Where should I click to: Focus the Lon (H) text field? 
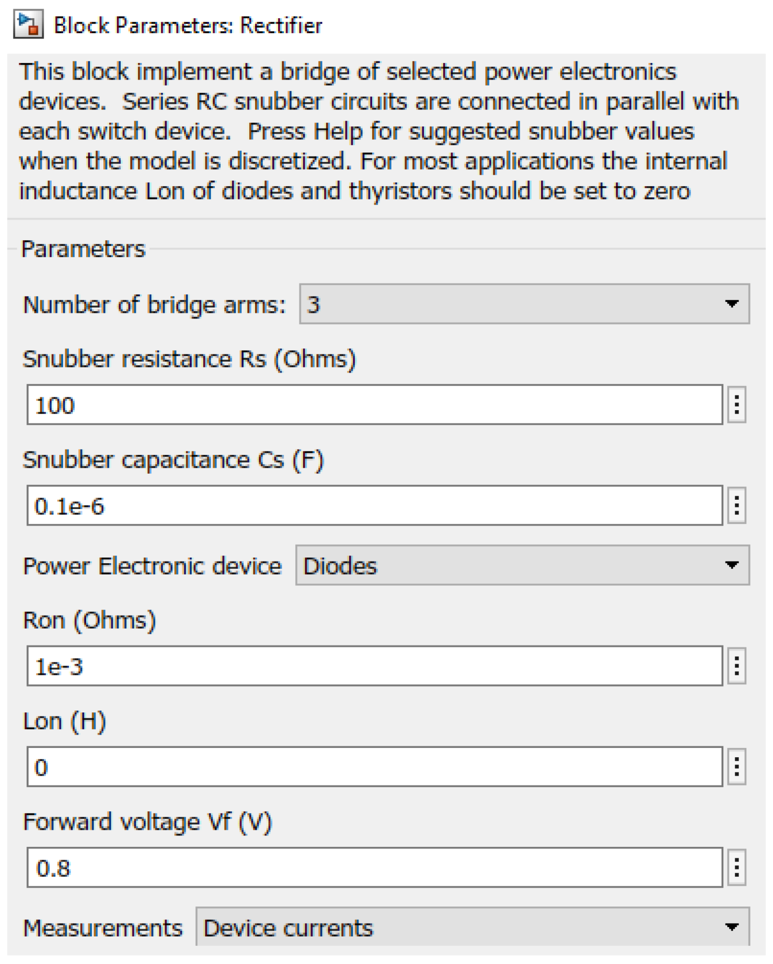[x=374, y=767]
